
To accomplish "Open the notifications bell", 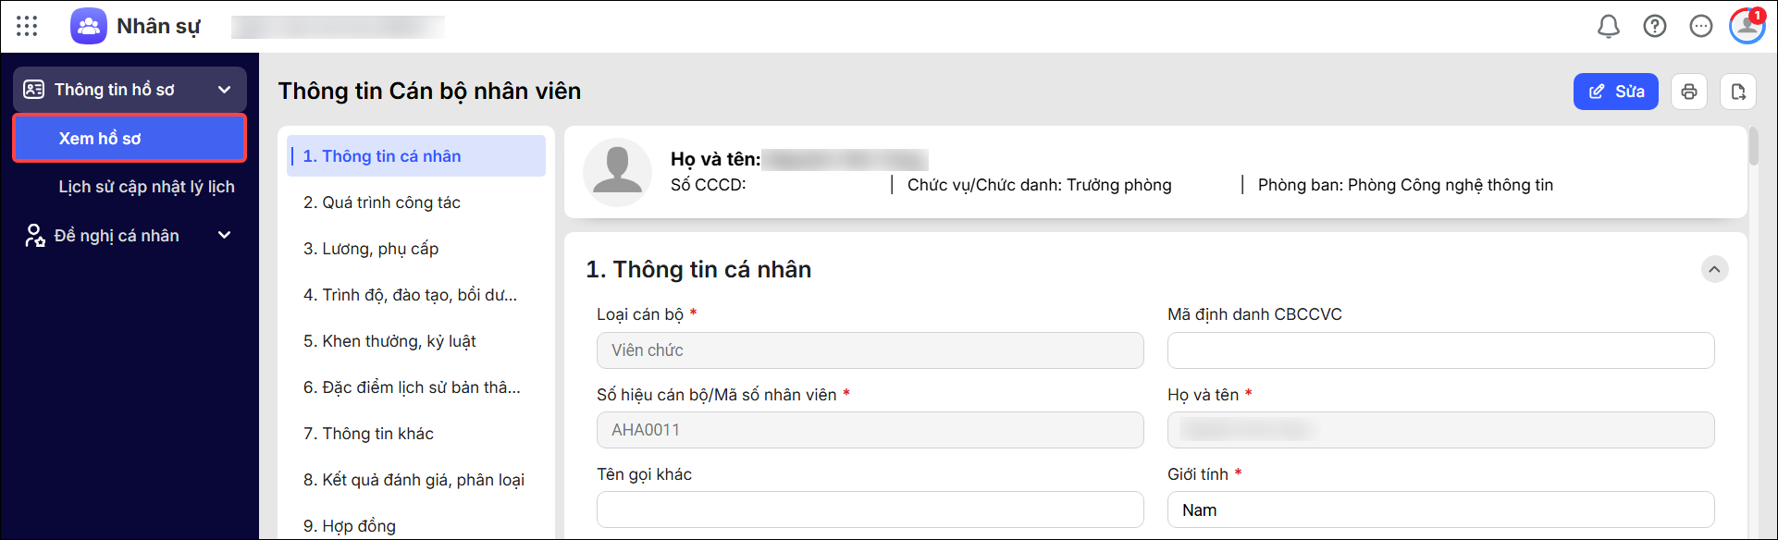I will pyautogui.click(x=1609, y=26).
